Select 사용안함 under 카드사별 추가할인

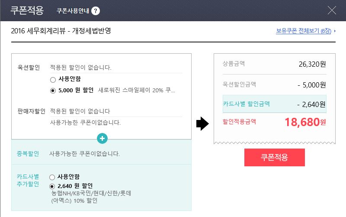tap(52, 177)
